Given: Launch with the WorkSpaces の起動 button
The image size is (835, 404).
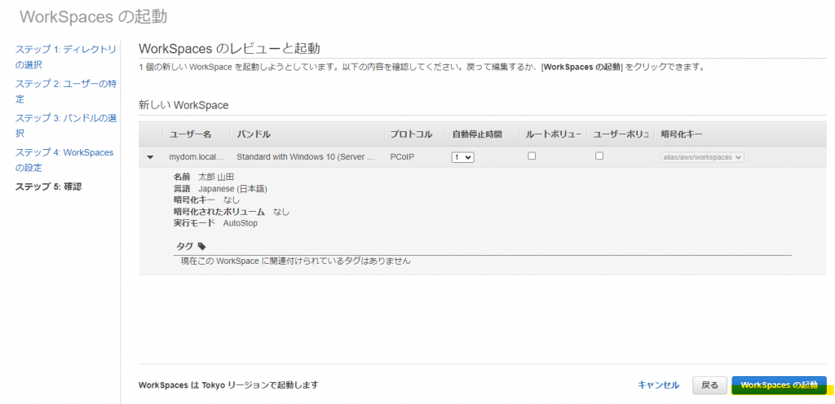Looking at the screenshot, I should 779,385.
